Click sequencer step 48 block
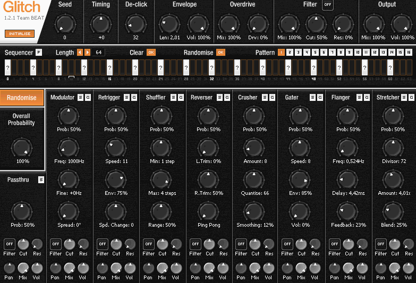Viewport: 416px width, 283px height. coord(313,67)
